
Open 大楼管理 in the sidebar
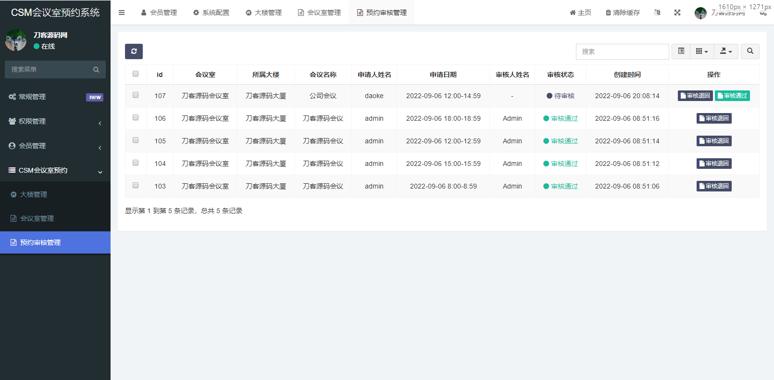pyautogui.click(x=34, y=194)
